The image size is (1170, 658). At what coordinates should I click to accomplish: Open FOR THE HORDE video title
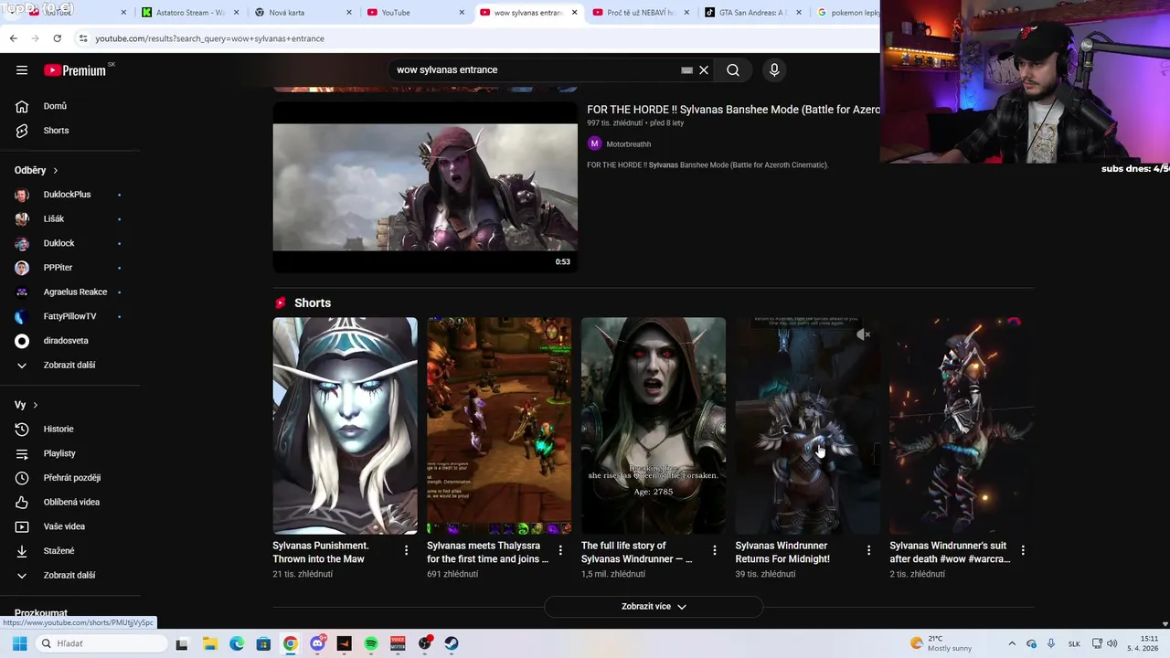(733, 110)
